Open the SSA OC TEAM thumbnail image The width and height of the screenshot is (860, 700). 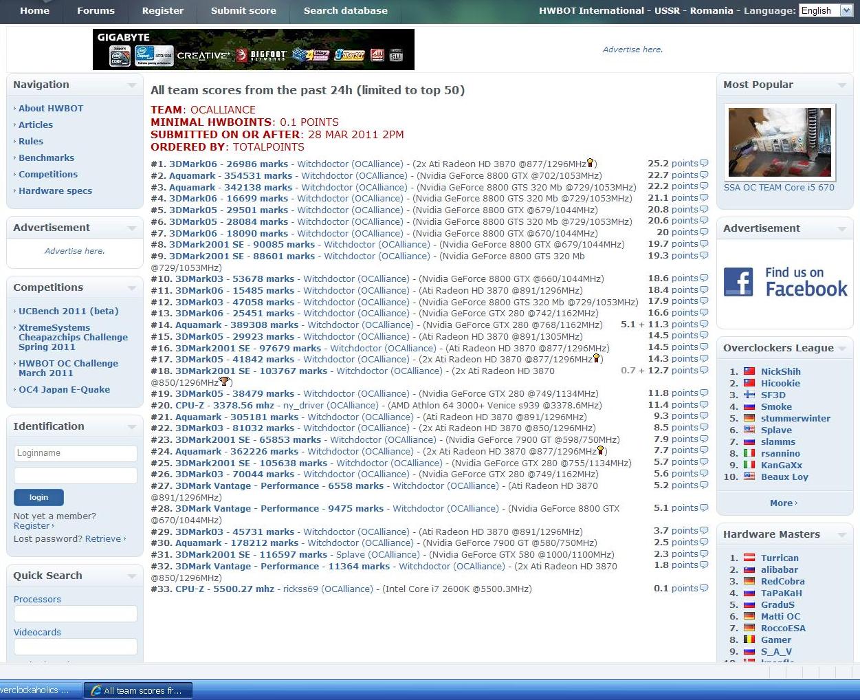pyautogui.click(x=780, y=142)
